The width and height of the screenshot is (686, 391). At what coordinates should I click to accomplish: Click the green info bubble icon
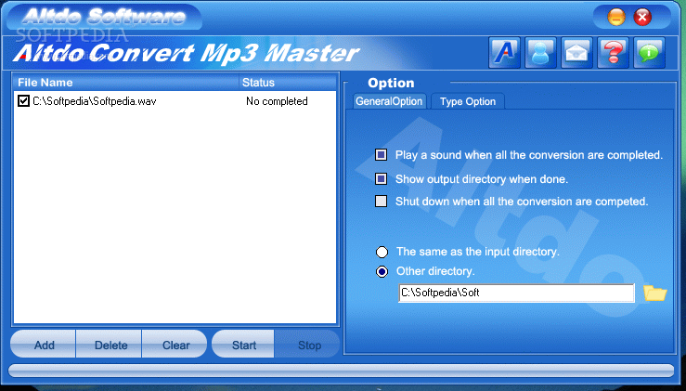pos(649,53)
